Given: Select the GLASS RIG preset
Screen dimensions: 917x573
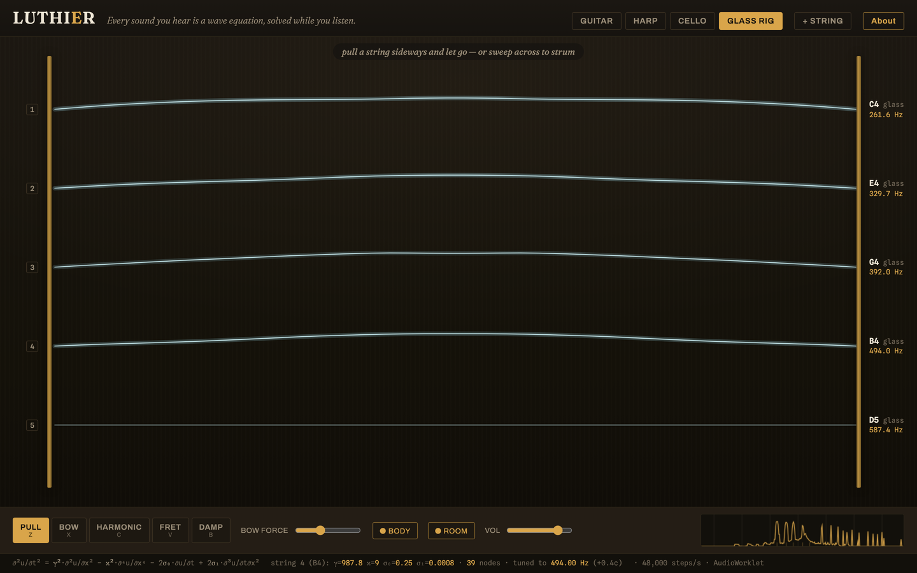Looking at the screenshot, I should pyautogui.click(x=750, y=21).
